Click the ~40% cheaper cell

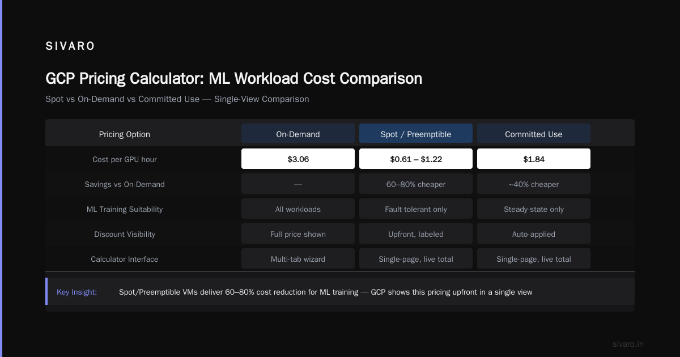[x=534, y=184]
